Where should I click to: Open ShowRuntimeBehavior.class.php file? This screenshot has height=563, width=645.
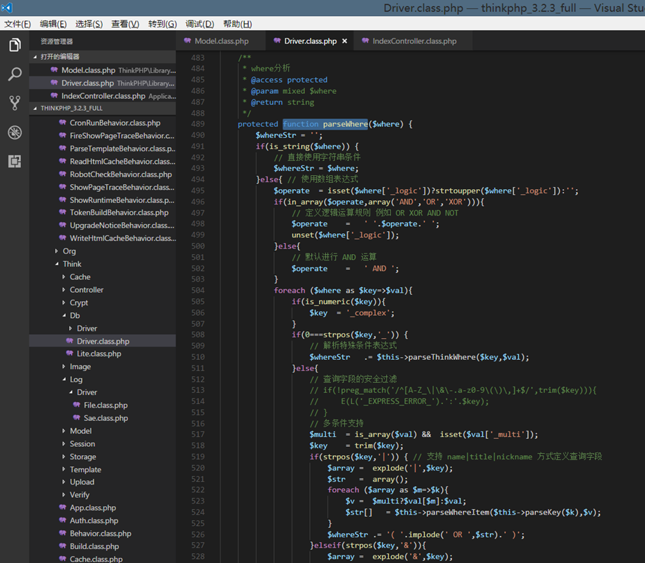(102, 200)
